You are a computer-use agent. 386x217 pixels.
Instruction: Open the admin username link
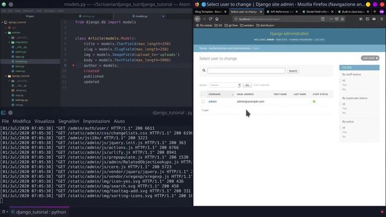click(x=212, y=101)
